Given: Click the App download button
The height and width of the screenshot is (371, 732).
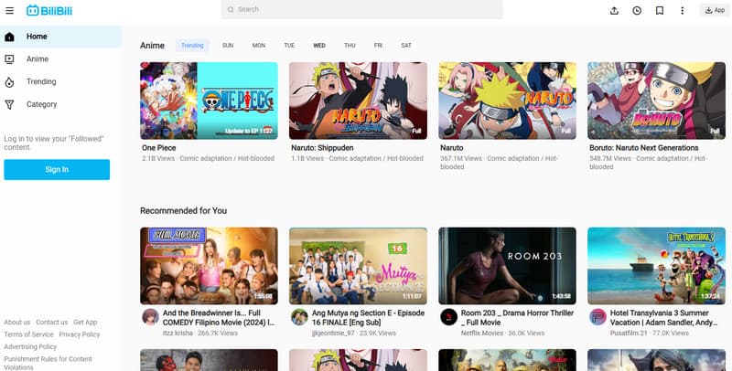Looking at the screenshot, I should (715, 10).
